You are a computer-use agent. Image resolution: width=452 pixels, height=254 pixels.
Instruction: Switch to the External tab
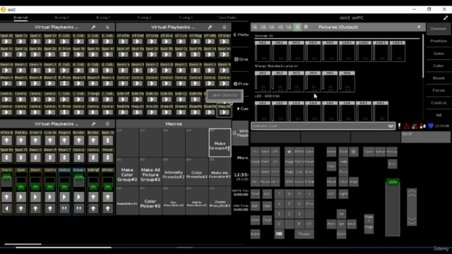point(20,18)
